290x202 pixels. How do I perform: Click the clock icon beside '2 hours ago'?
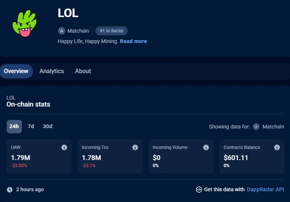(10, 190)
